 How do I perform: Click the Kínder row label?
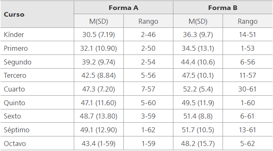(x=14, y=35)
